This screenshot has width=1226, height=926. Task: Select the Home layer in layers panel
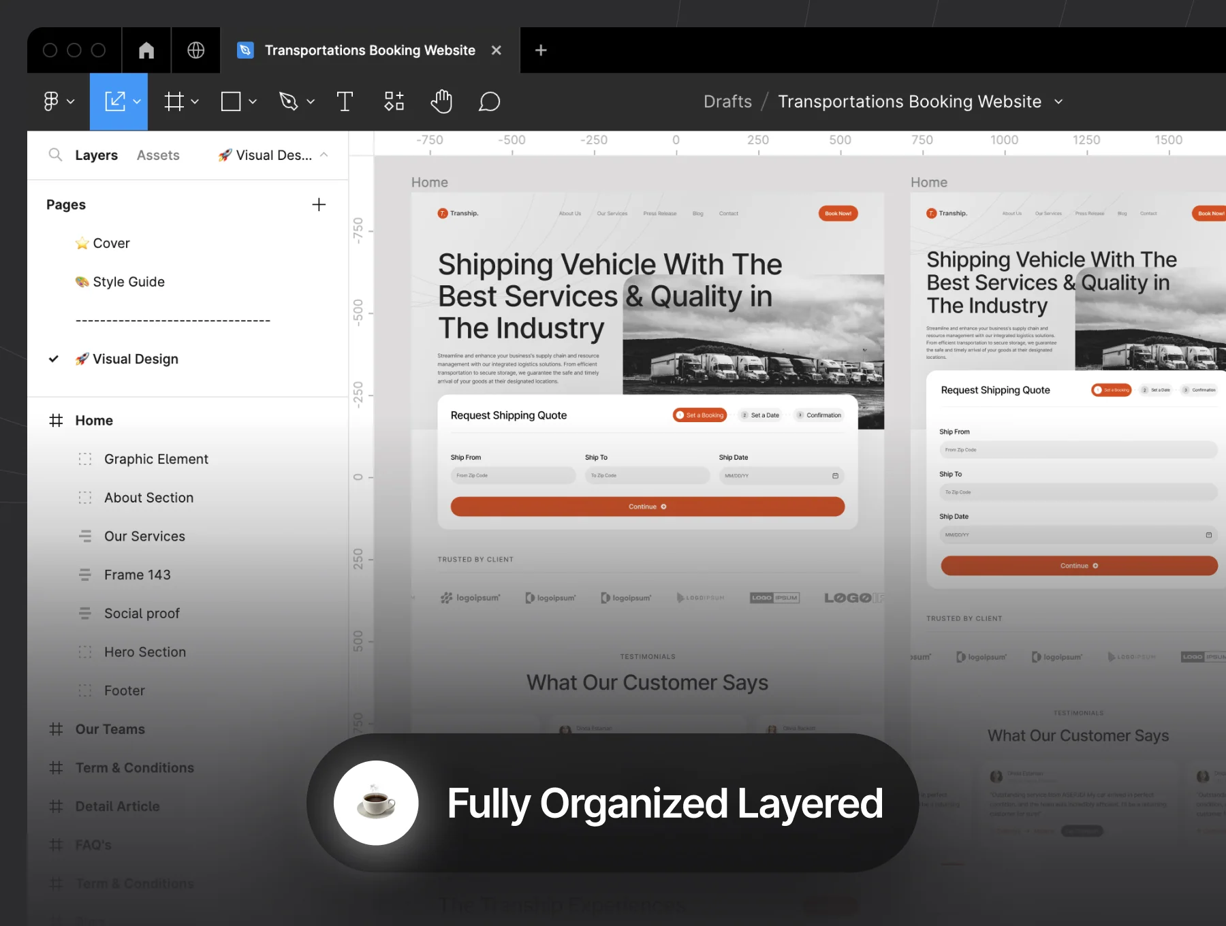tap(94, 420)
